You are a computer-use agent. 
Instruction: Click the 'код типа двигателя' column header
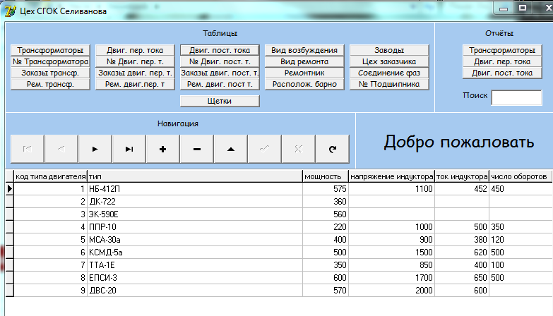50,176
